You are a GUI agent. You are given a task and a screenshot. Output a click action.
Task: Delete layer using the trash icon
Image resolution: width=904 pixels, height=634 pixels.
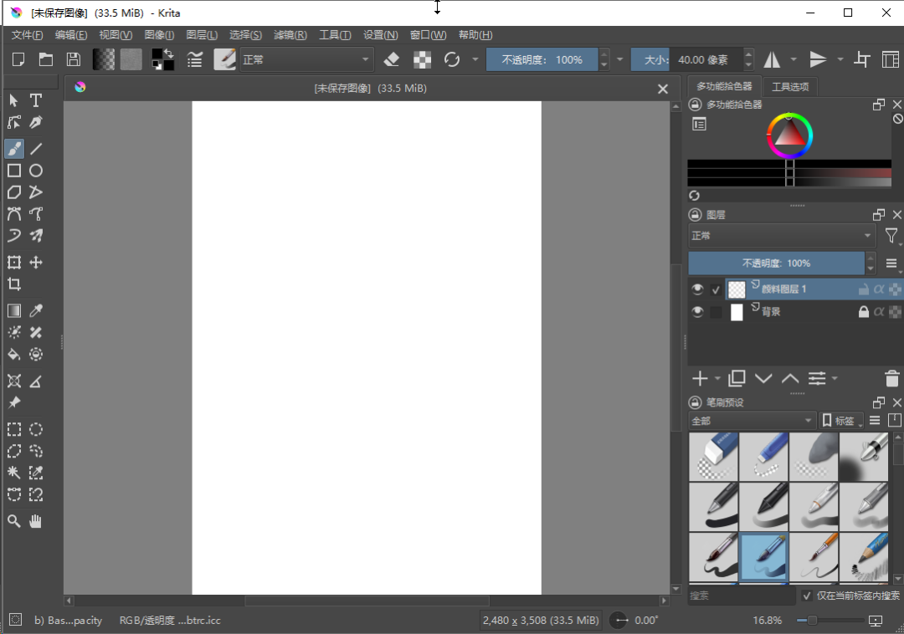click(892, 379)
